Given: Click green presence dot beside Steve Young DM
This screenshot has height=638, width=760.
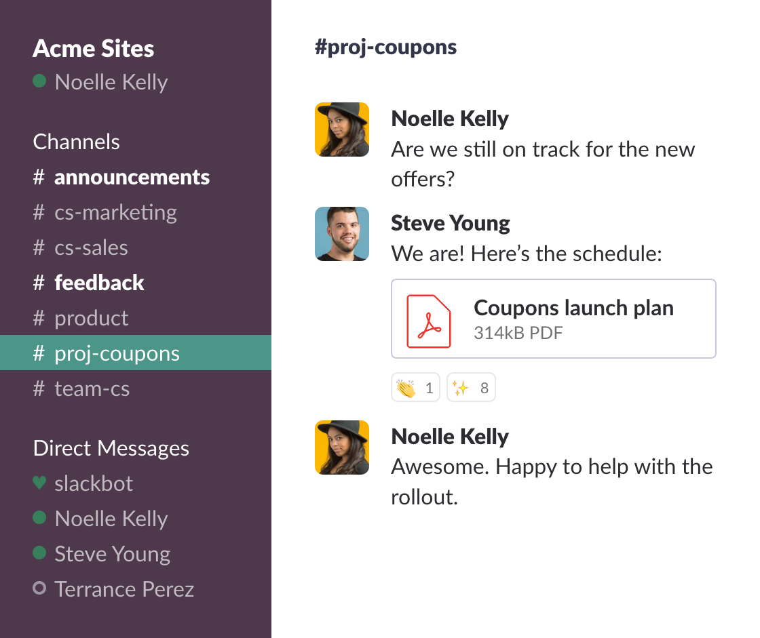Looking at the screenshot, I should (x=39, y=553).
